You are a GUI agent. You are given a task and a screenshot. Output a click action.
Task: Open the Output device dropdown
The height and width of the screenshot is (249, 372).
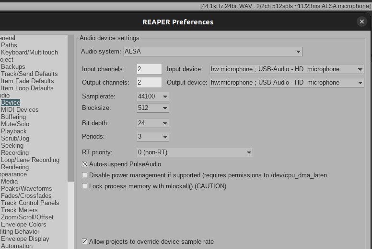pos(287,83)
